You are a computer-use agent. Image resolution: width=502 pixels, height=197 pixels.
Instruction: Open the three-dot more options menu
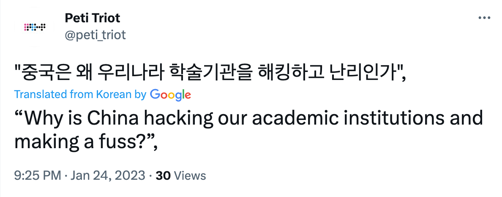[484, 18]
